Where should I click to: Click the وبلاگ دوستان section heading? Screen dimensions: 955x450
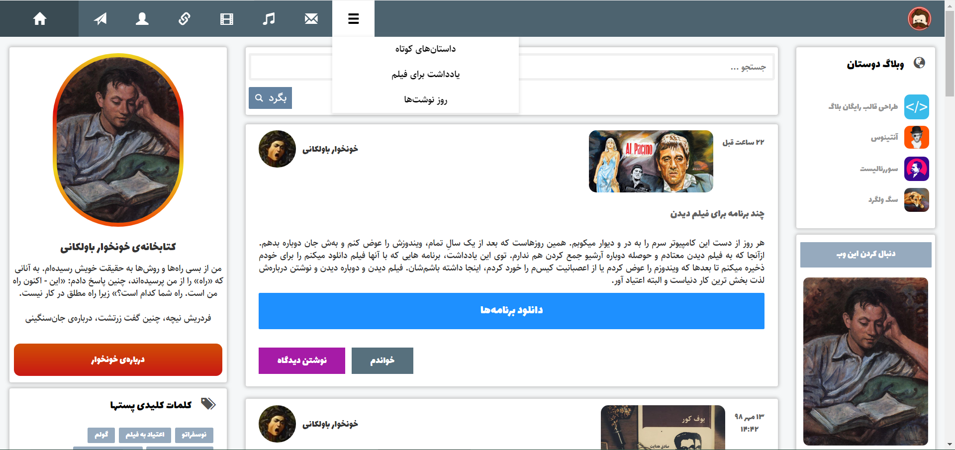875,64
